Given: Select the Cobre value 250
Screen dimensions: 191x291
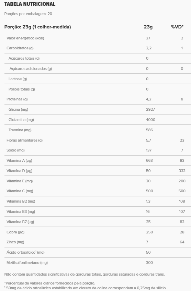Looking at the screenshot, I should [x=149, y=232].
